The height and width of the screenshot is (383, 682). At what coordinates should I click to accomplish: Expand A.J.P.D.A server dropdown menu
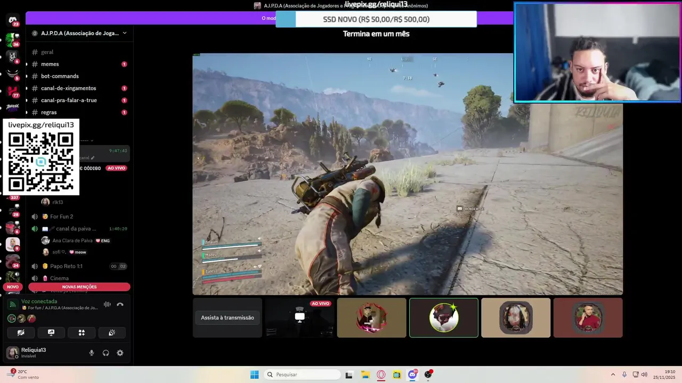click(125, 33)
